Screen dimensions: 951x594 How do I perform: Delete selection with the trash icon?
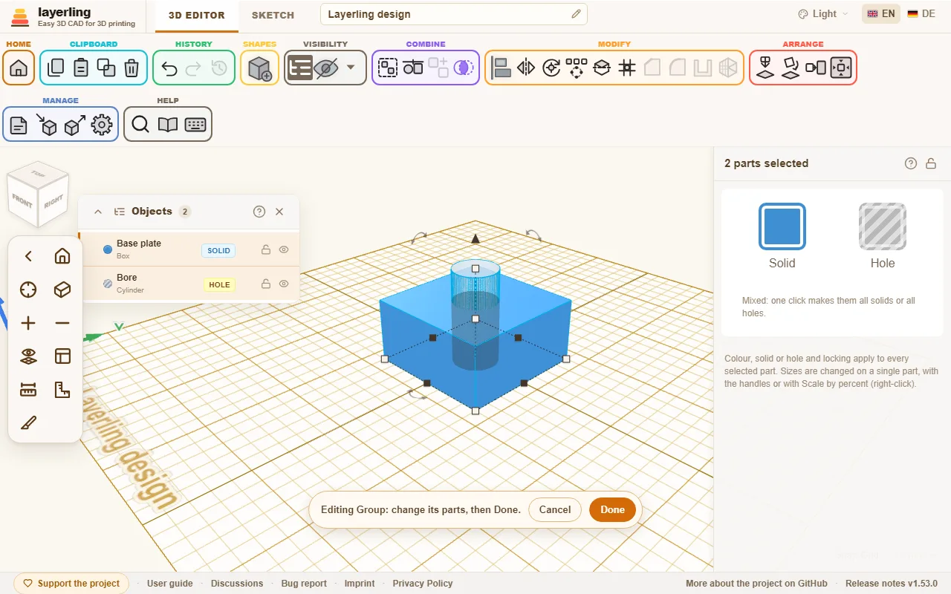pos(132,68)
